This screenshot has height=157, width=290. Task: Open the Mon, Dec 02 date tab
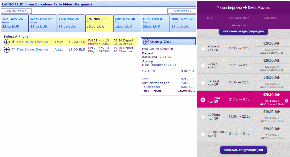183,23
